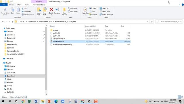
Task: Open BURHAN folder in sidebar
Action: coord(10,48)
